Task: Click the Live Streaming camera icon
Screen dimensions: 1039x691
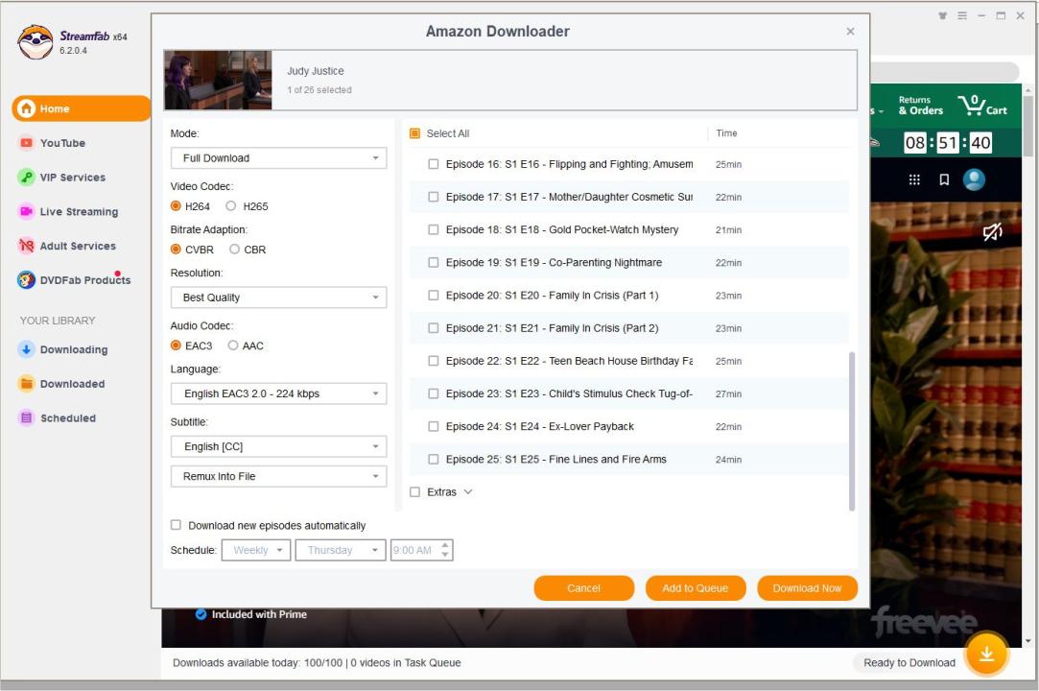Action: tap(26, 211)
